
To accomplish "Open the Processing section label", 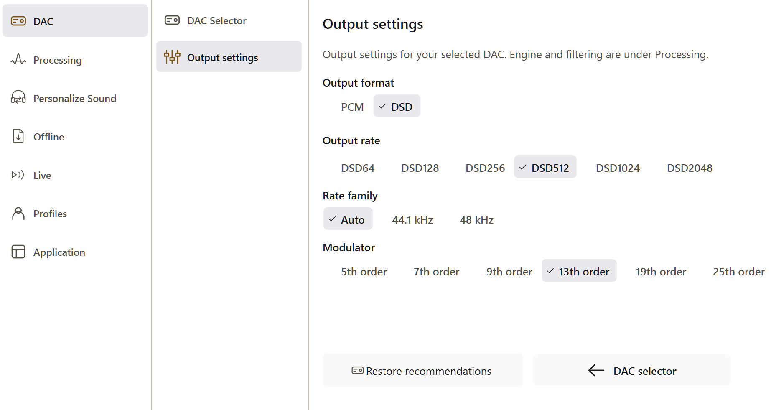I will pyautogui.click(x=58, y=60).
